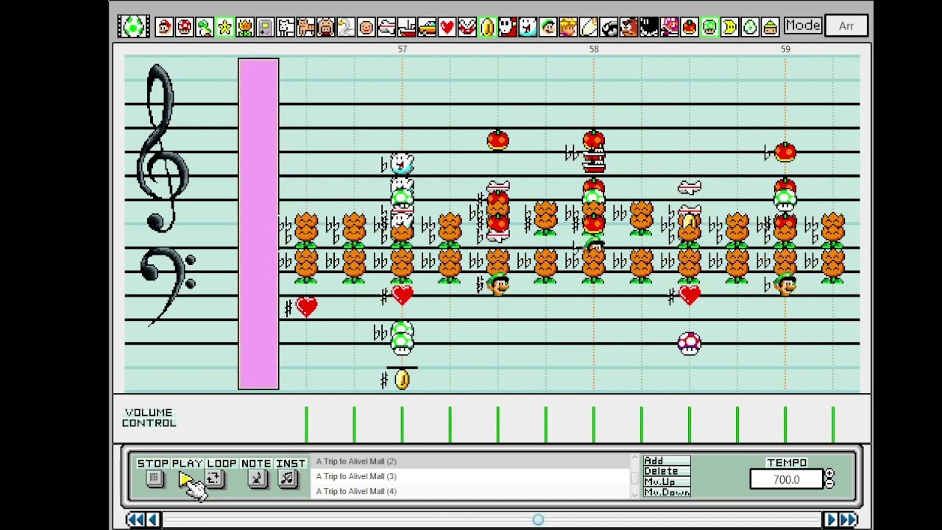The image size is (942, 530).
Task: Select the Fire Flower instrument
Action: tap(245, 27)
